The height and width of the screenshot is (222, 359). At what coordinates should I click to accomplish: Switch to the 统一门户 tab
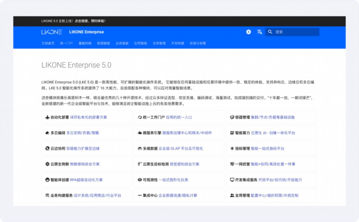(x=66, y=43)
